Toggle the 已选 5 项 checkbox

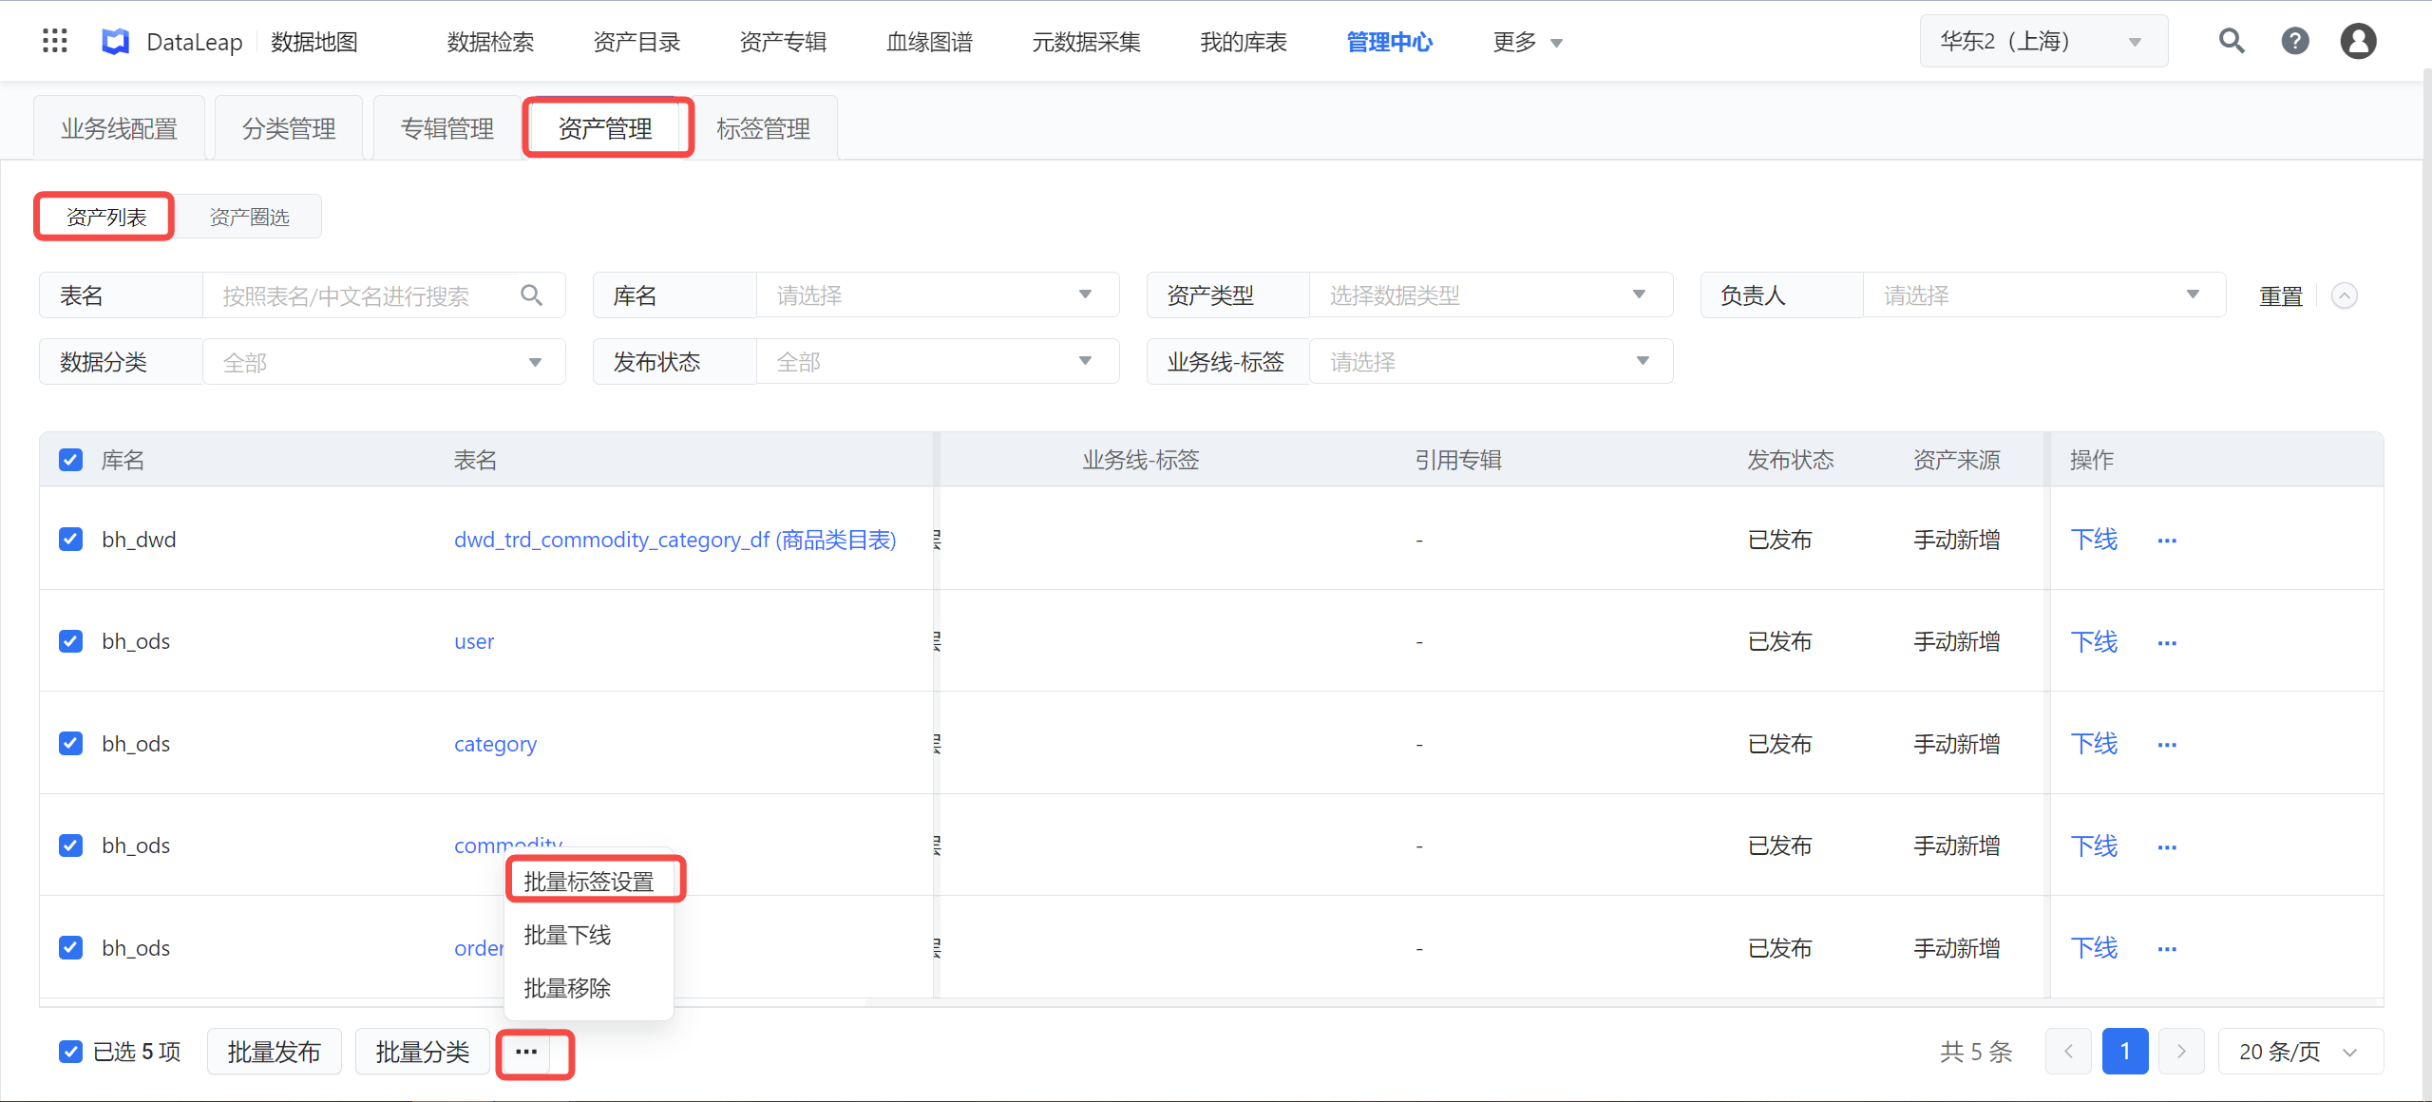70,1052
